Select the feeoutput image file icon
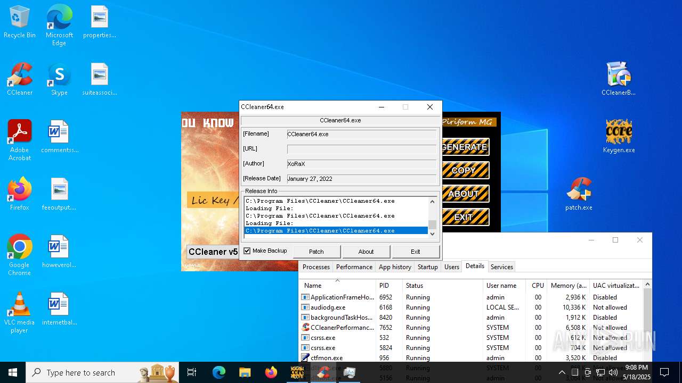Viewport: 682px width, 383px height. (x=59, y=194)
